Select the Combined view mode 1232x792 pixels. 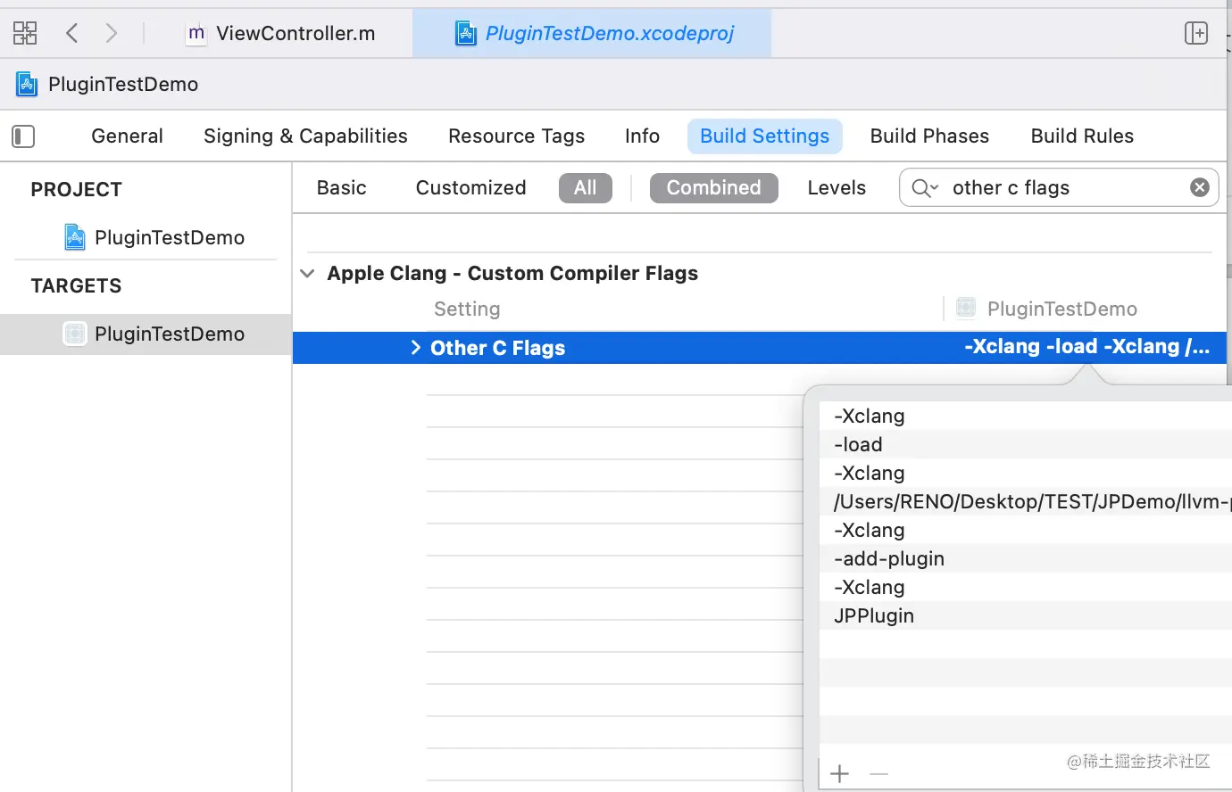click(714, 187)
